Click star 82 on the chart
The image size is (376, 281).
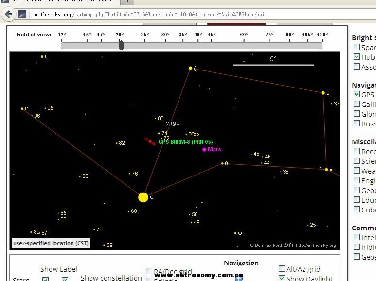117,143
